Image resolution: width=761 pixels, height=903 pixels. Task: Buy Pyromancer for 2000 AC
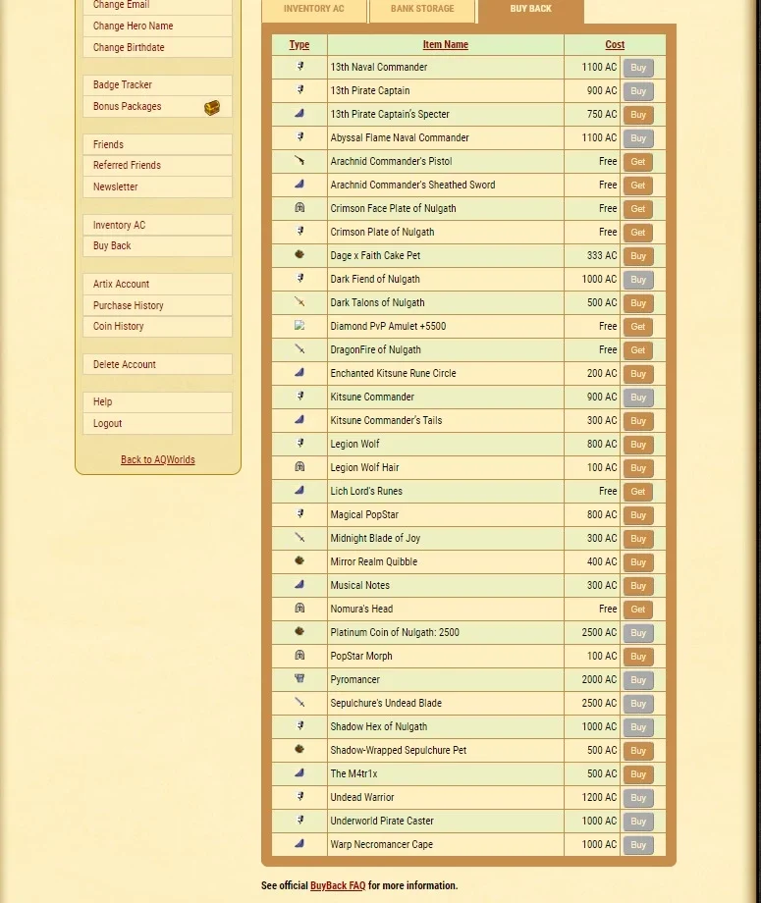(x=637, y=679)
